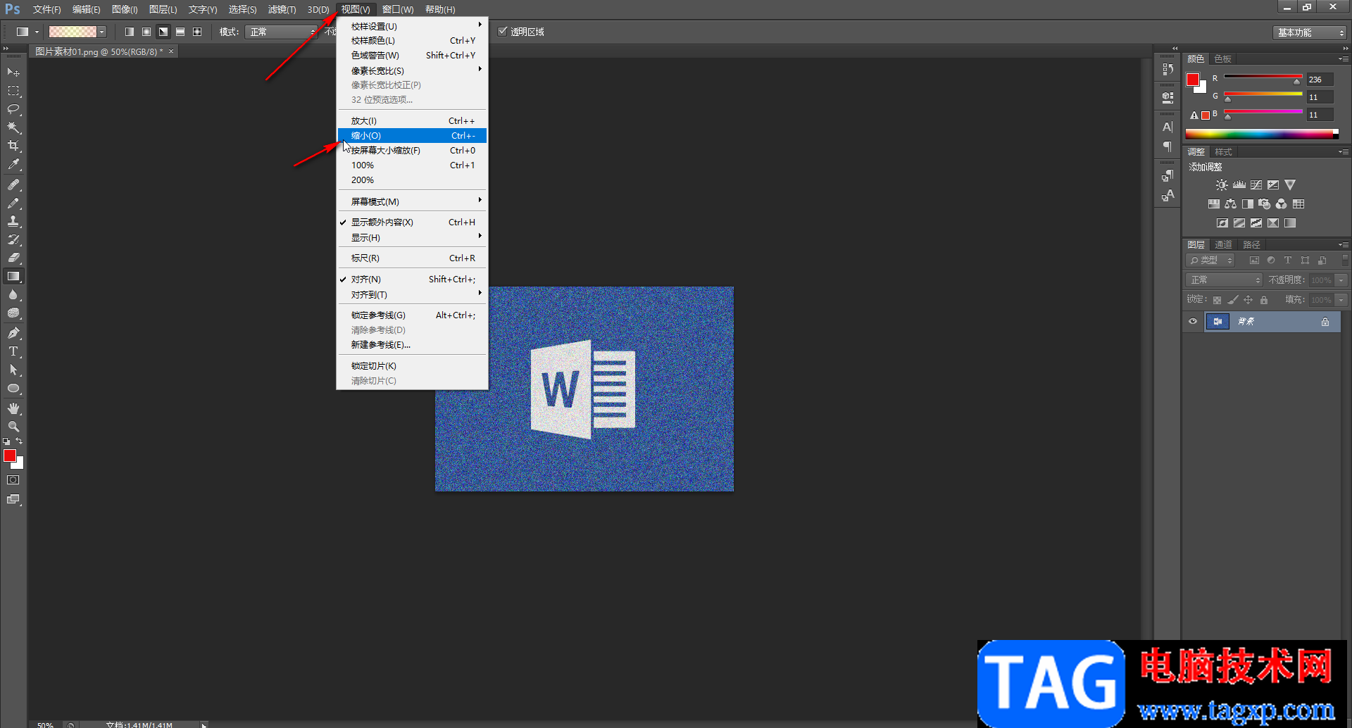Select the Clone Stamp tool

[13, 221]
